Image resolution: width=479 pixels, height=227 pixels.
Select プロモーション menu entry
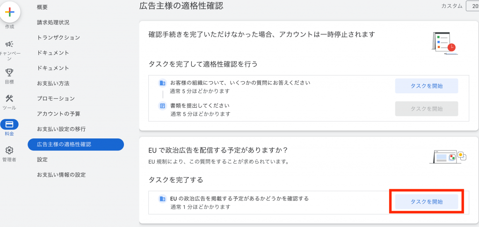click(x=56, y=98)
